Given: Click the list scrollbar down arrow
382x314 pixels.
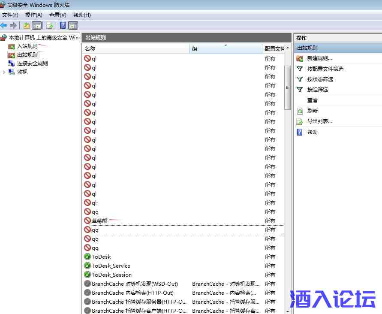Looking at the screenshot, I should coord(288,311).
